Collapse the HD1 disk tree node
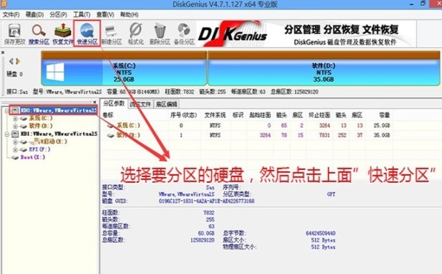Viewport: 442px width, 274px height. [x=6, y=134]
